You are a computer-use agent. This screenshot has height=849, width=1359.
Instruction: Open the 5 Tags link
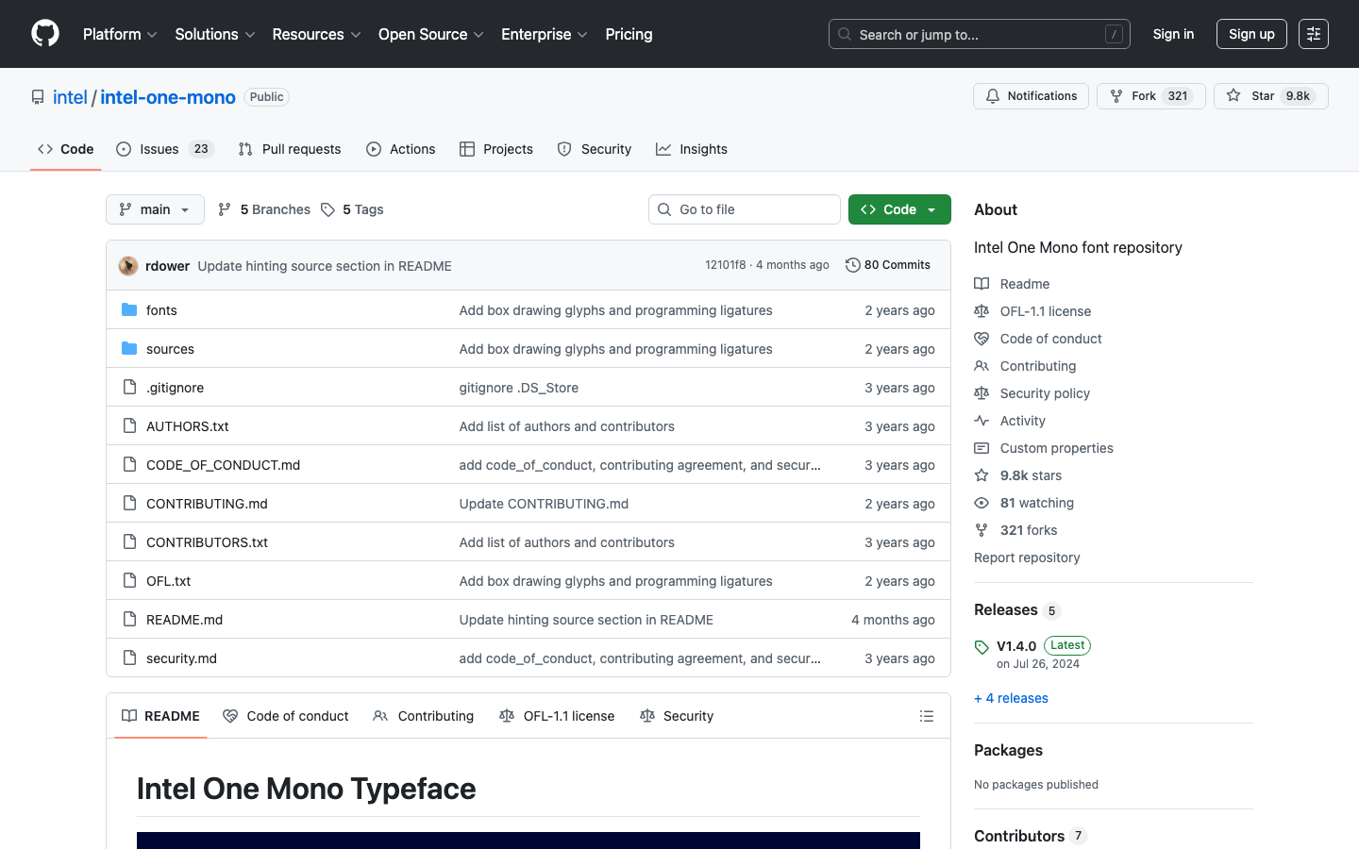353,209
